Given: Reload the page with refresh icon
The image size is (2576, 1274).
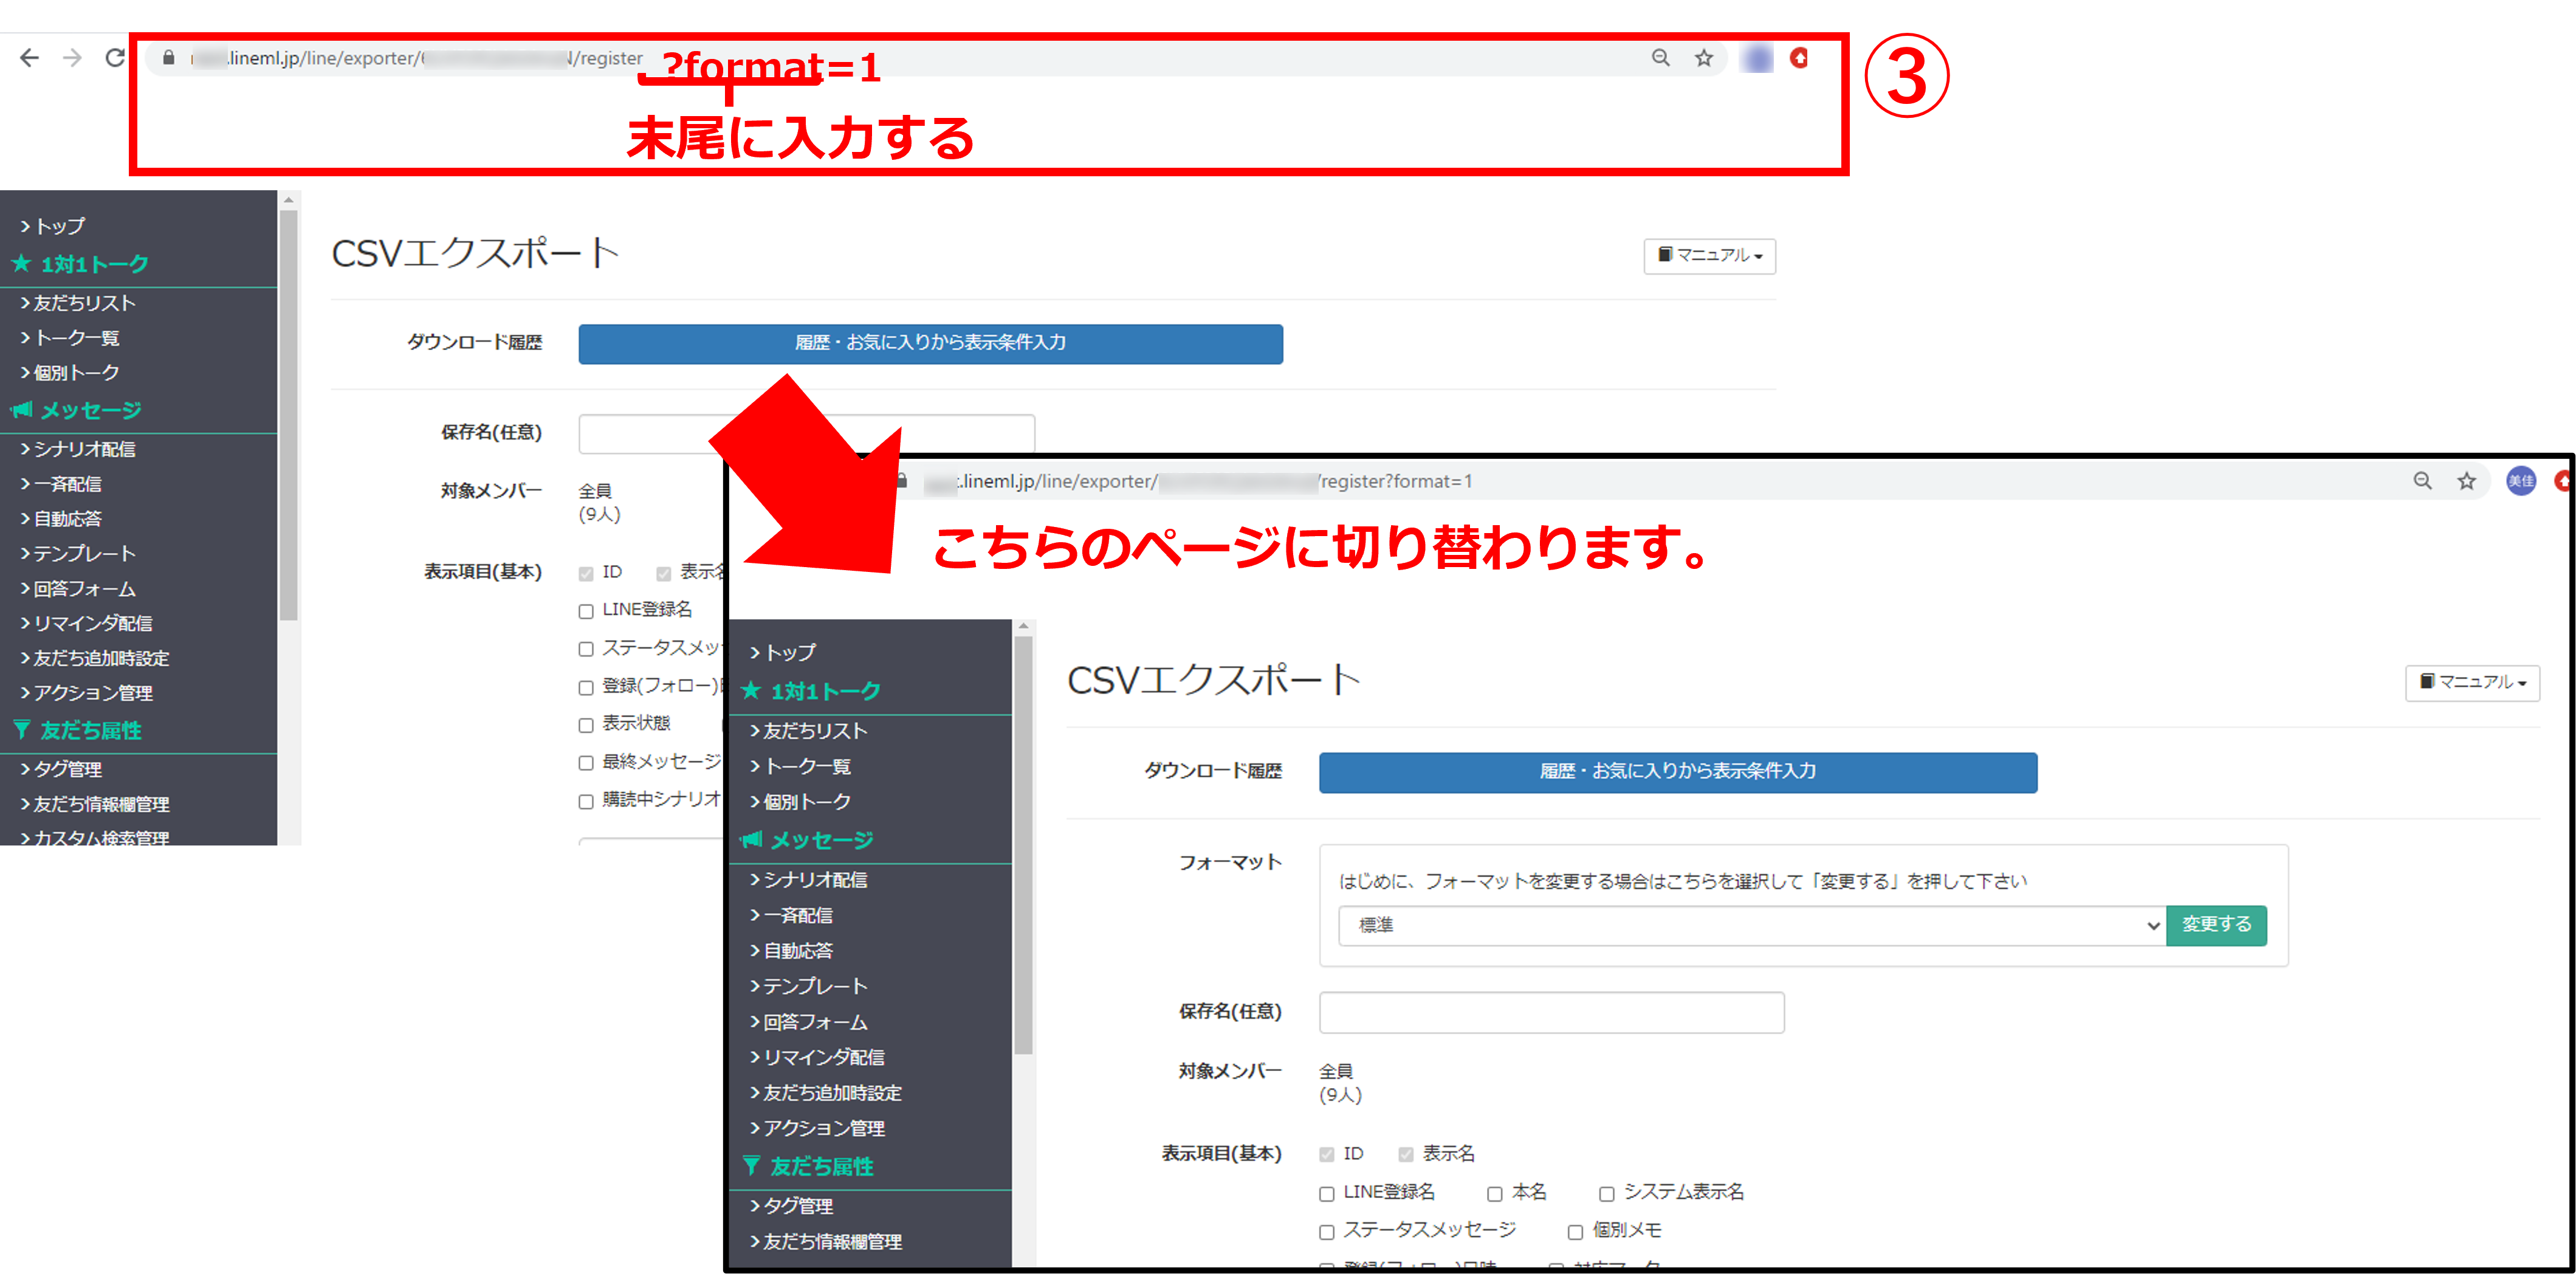Looking at the screenshot, I should coord(115,58).
